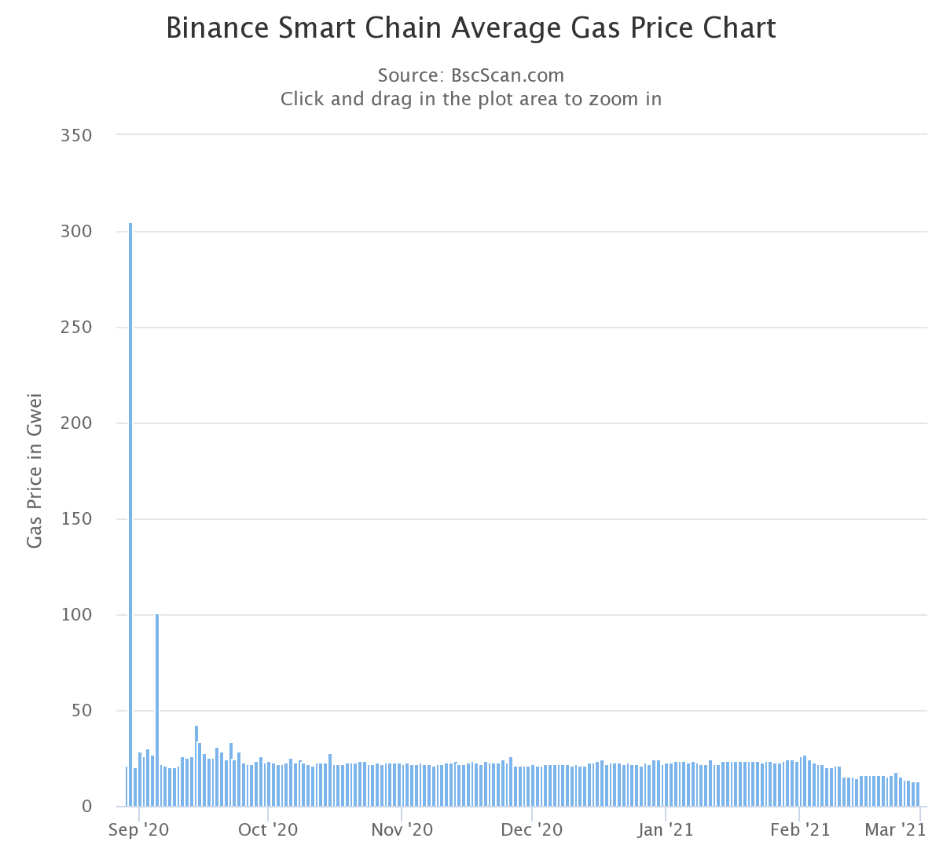Click the 200 y-axis label
This screenshot has width=943, height=864.
pos(76,423)
